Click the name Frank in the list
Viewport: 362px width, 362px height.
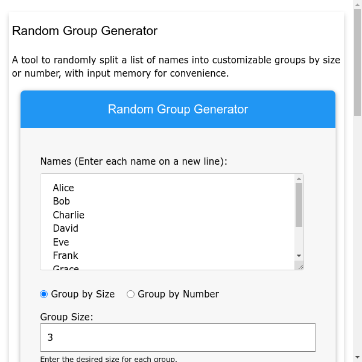pos(66,256)
